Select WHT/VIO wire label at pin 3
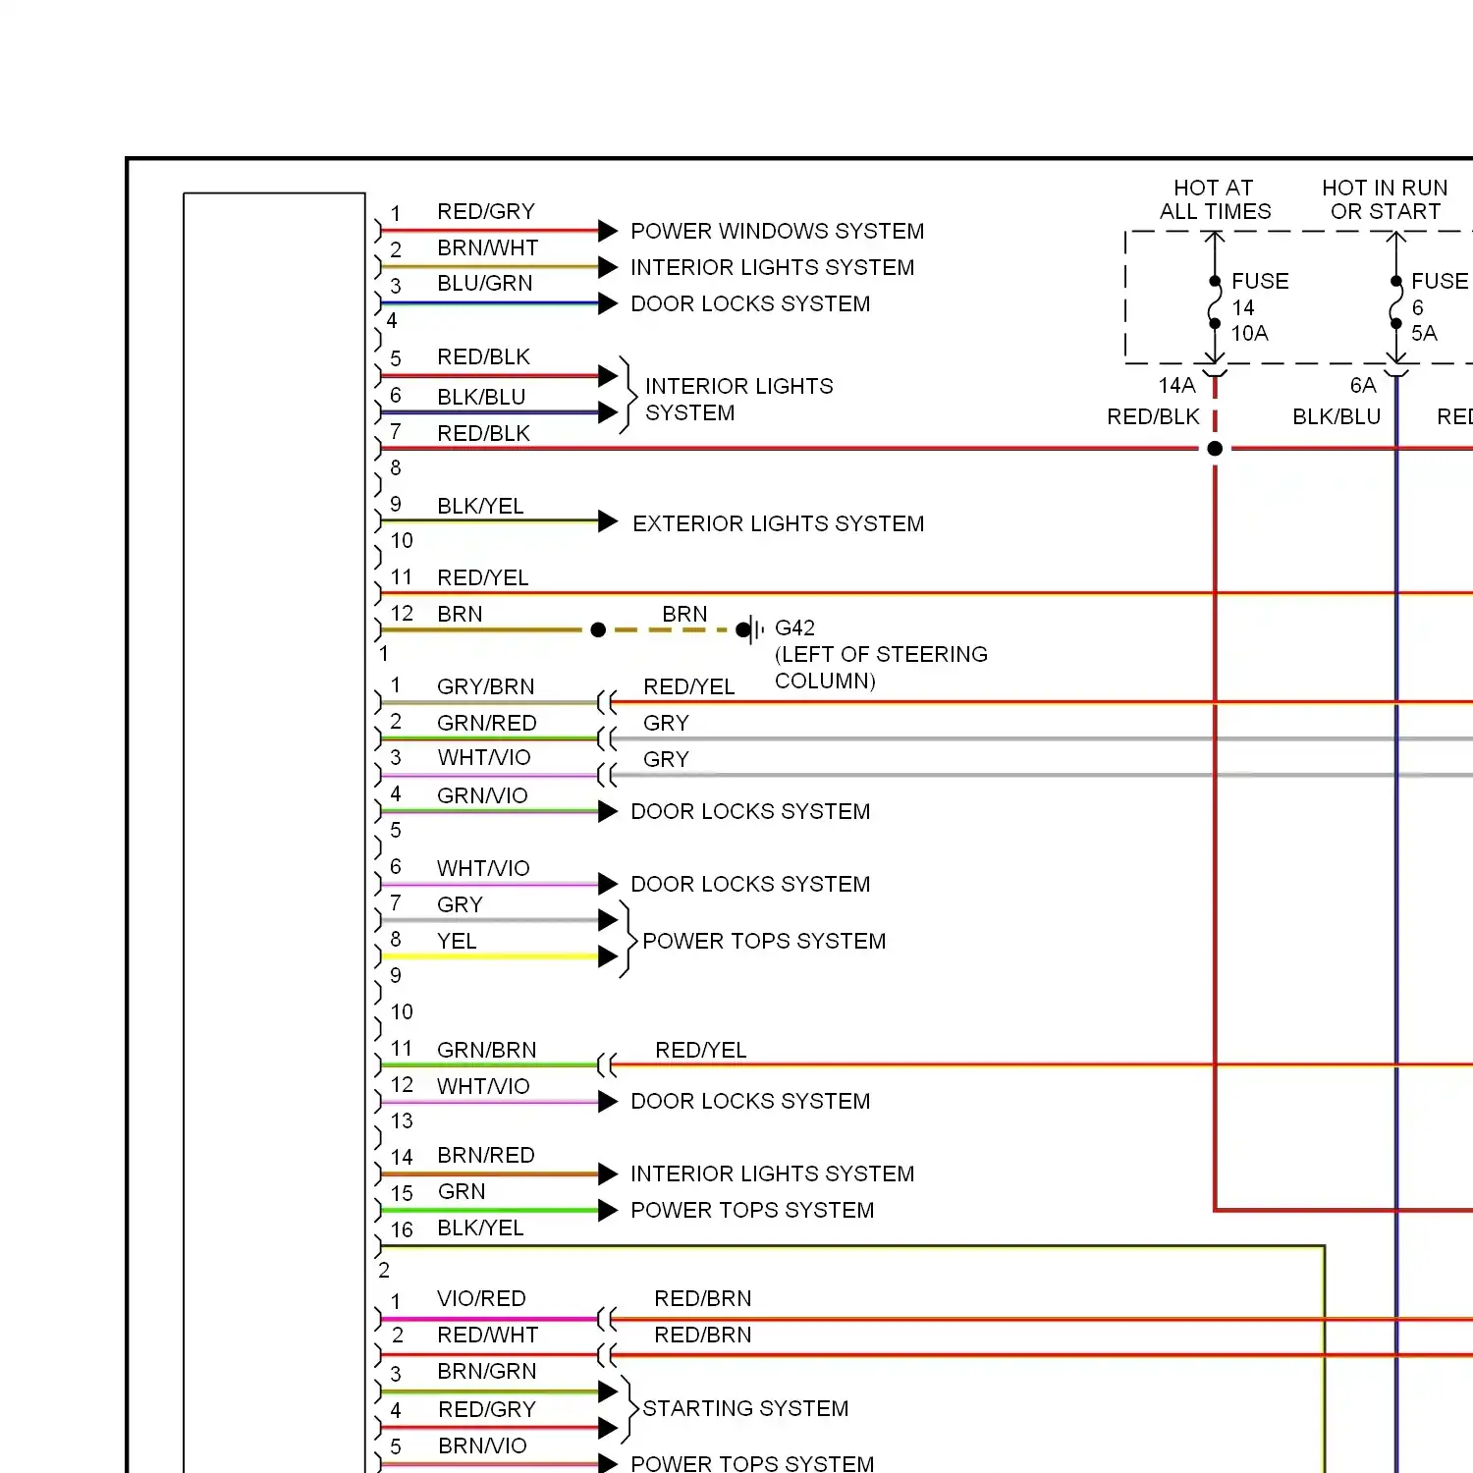The width and height of the screenshot is (1473, 1473). point(484,757)
